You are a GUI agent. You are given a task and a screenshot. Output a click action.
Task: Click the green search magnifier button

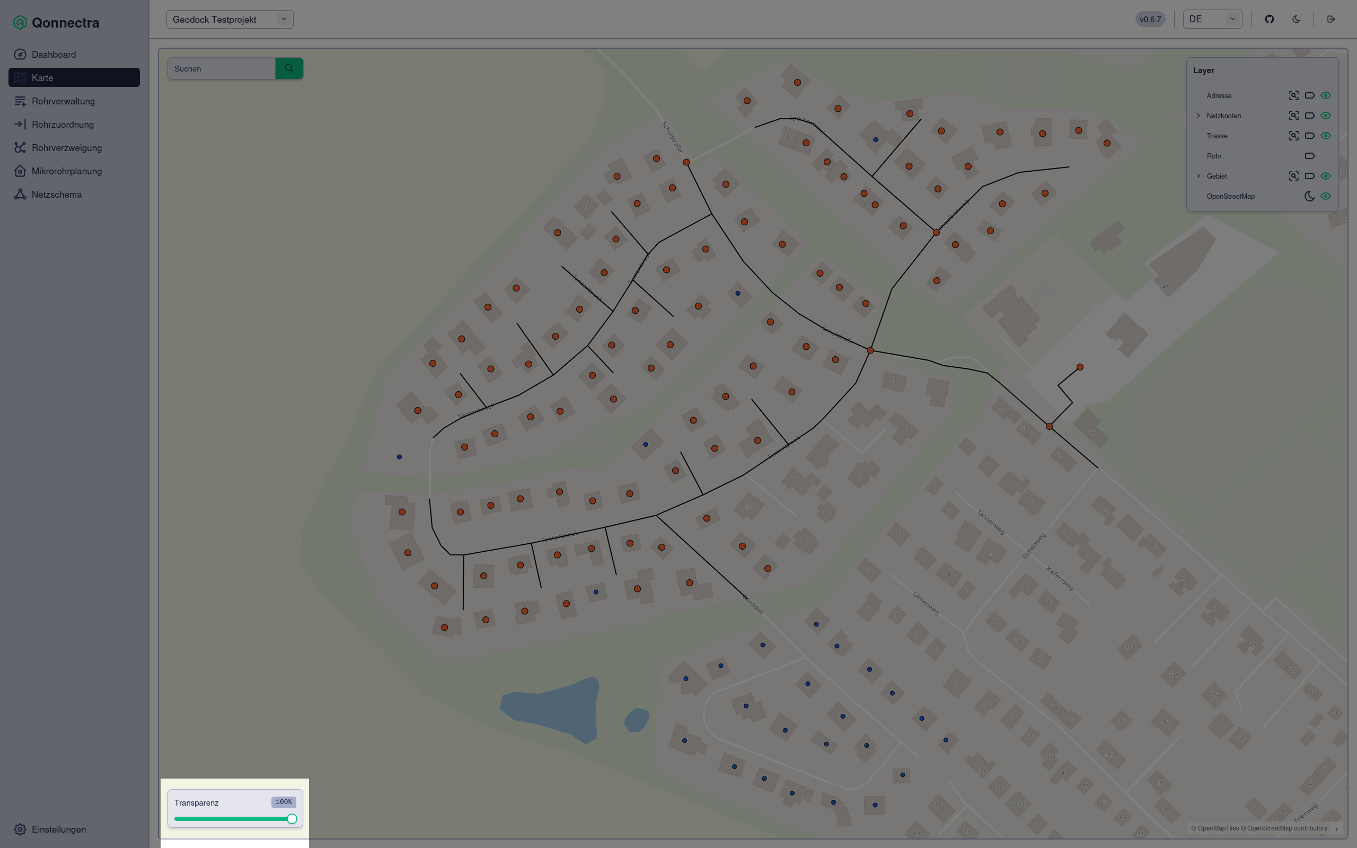pyautogui.click(x=289, y=68)
